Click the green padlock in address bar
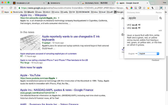This screenshot has width=168, height=105. point(19,8)
